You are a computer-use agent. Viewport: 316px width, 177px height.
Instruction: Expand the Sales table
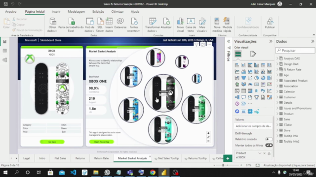point(277,119)
